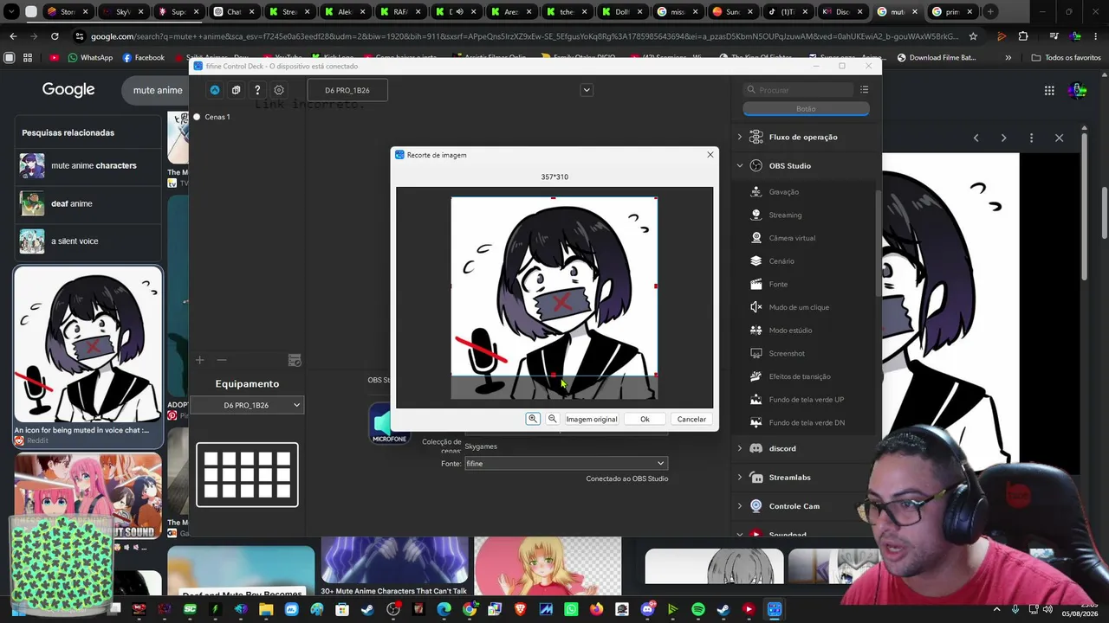Toggle the list view icon beside search
The width and height of the screenshot is (1109, 623).
864,90
